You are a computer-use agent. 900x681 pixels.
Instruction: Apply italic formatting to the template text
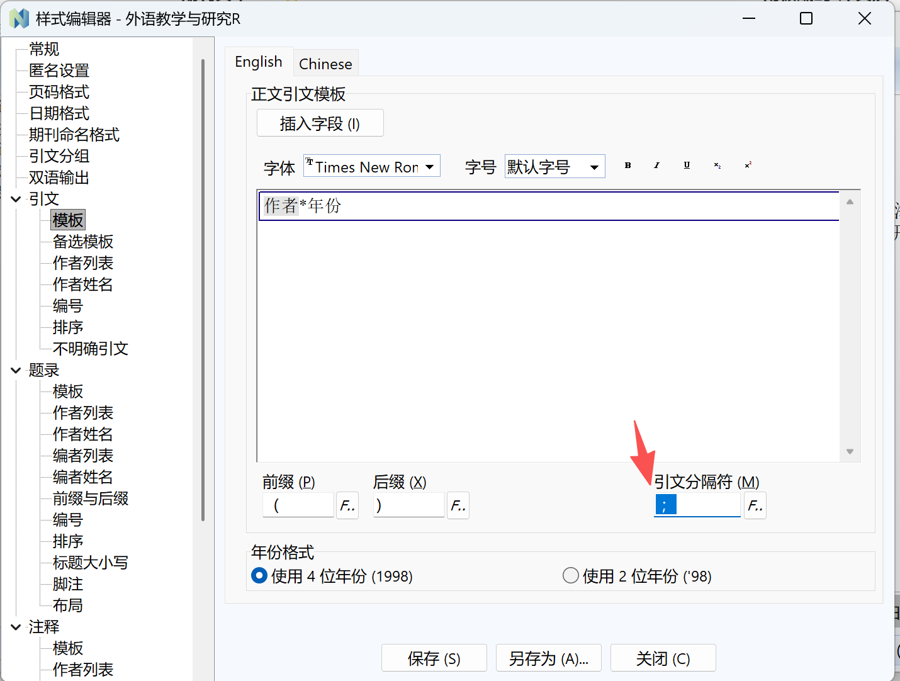[x=656, y=165]
